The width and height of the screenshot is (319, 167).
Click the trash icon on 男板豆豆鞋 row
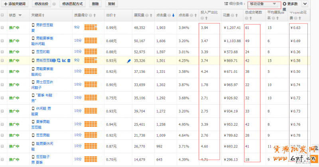pos(69,60)
